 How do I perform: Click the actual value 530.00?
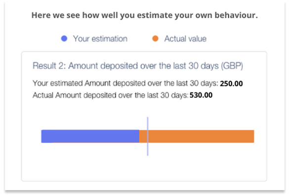201,95
